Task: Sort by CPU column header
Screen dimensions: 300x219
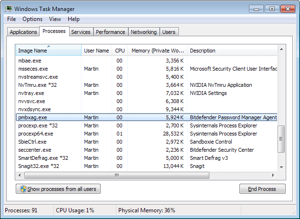Action: click(x=120, y=51)
